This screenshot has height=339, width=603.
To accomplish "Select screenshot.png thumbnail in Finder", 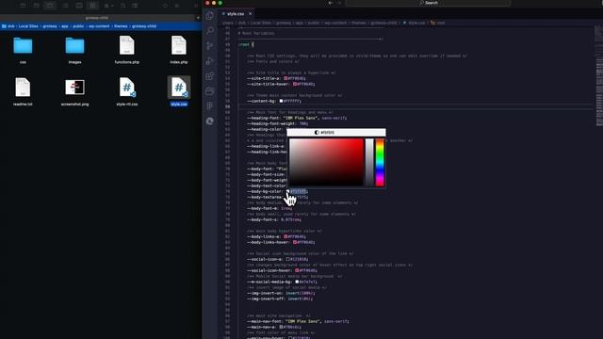I will (x=74, y=88).
